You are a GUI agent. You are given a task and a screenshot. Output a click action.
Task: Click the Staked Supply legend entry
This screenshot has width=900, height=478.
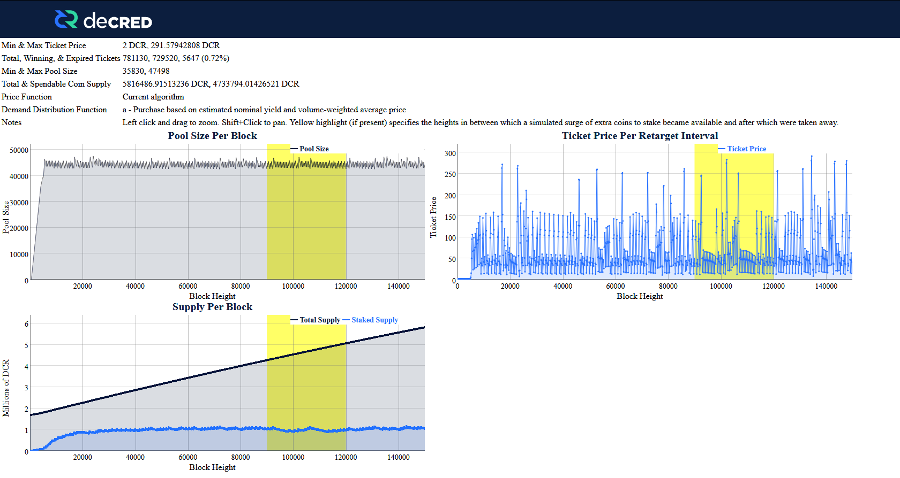370,320
